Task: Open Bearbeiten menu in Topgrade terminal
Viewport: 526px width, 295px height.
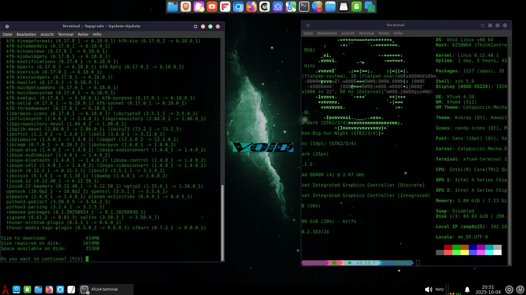Action: point(26,34)
